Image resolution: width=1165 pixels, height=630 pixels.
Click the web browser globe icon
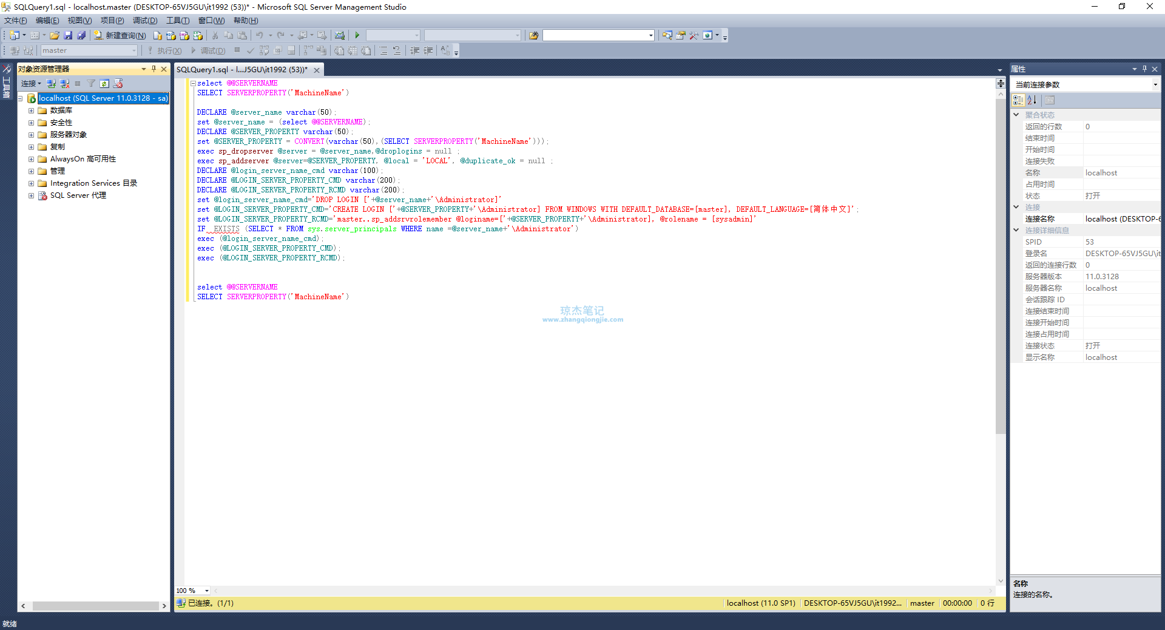[707, 36]
